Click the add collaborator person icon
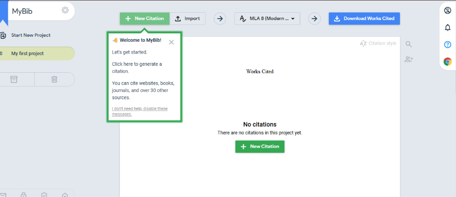This screenshot has height=197, width=456. [x=409, y=59]
